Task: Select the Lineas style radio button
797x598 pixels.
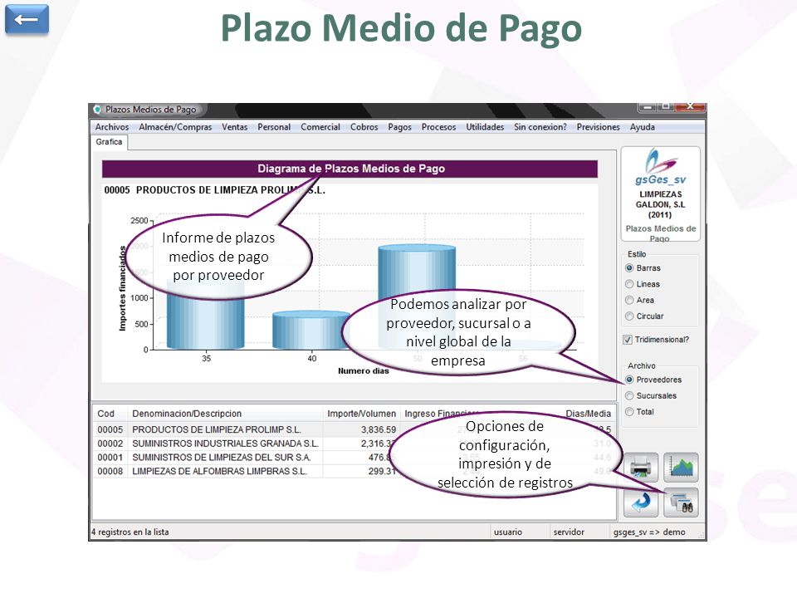Action: 629,284
